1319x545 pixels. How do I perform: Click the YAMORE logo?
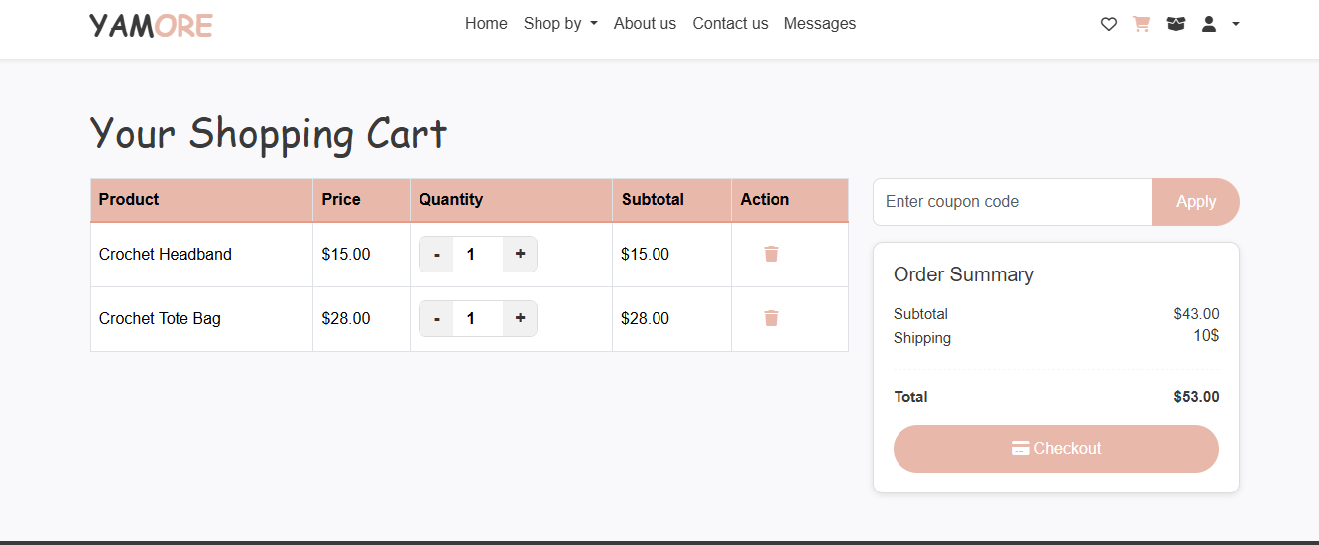pyautogui.click(x=151, y=25)
